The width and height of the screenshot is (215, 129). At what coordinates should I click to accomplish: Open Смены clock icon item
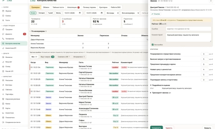pos(14,16)
